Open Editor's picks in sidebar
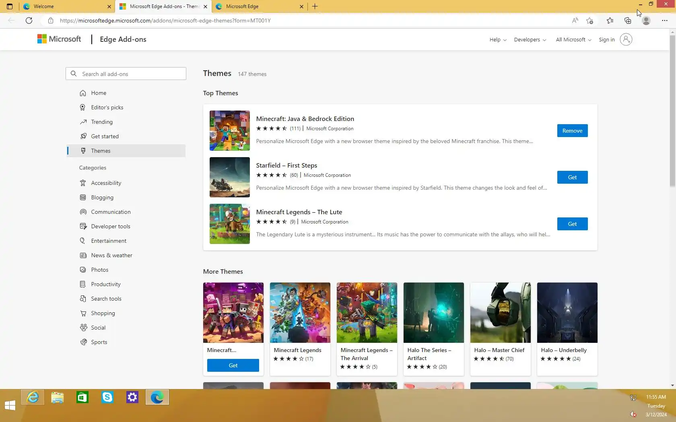676x422 pixels. (x=126, y=107)
